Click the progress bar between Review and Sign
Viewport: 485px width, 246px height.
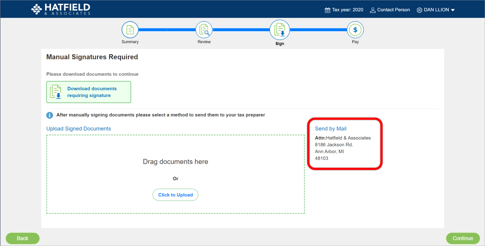(x=242, y=29)
